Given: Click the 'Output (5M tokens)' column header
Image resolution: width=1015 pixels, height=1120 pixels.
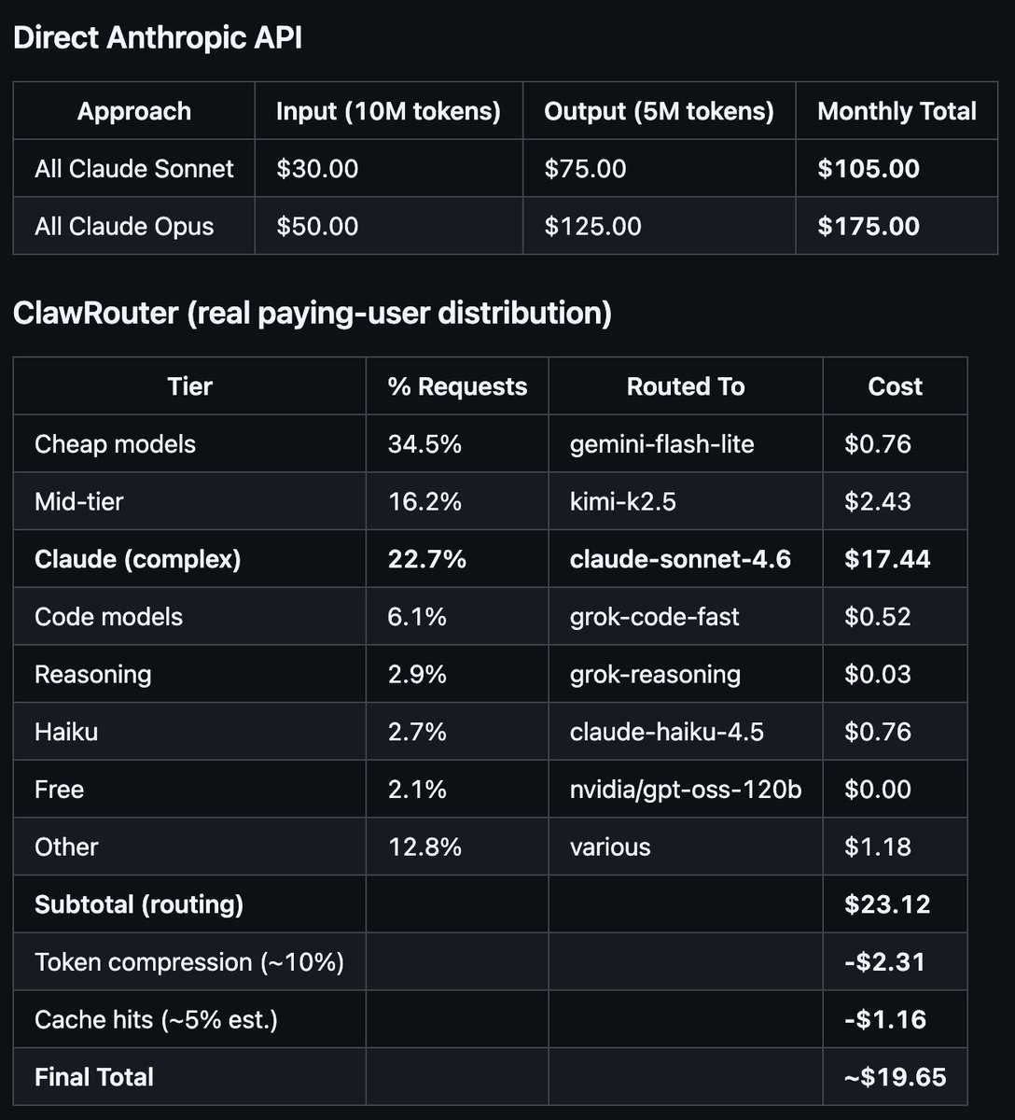Looking at the screenshot, I should 659,111.
